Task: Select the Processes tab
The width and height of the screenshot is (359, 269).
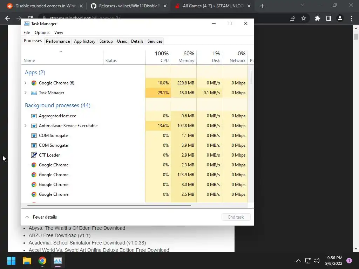Action: [33, 41]
